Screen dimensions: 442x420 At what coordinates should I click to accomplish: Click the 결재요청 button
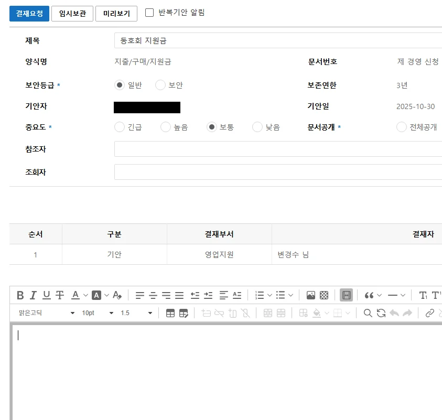coord(29,14)
